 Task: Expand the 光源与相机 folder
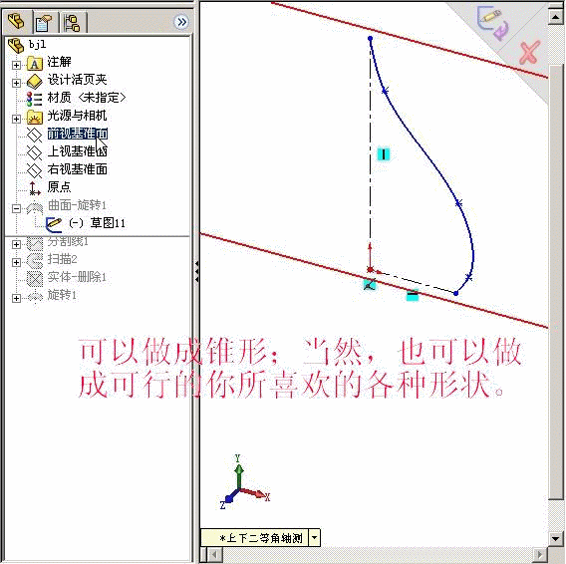(x=16, y=119)
